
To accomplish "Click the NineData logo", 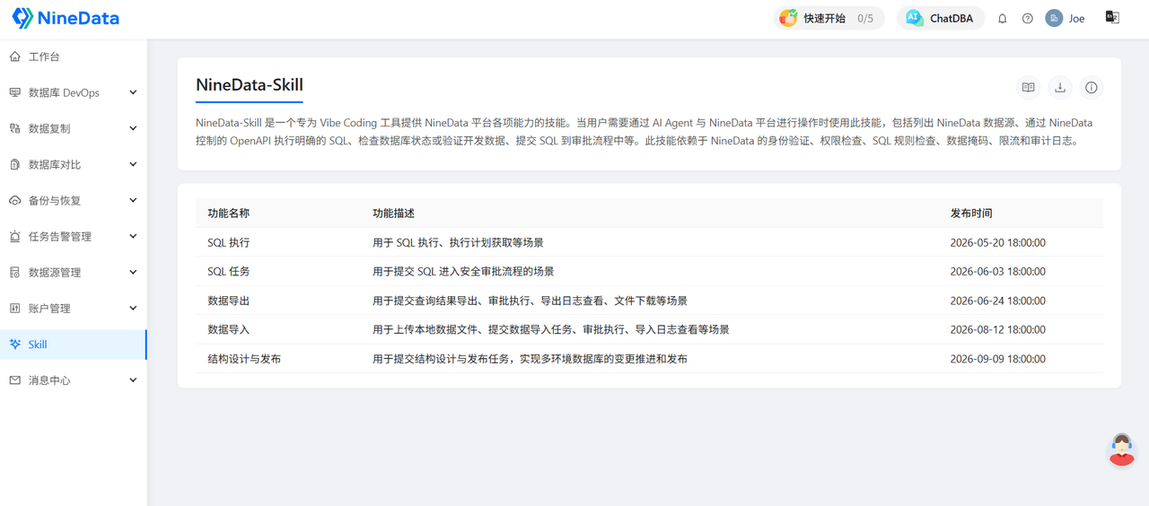I will (66, 18).
